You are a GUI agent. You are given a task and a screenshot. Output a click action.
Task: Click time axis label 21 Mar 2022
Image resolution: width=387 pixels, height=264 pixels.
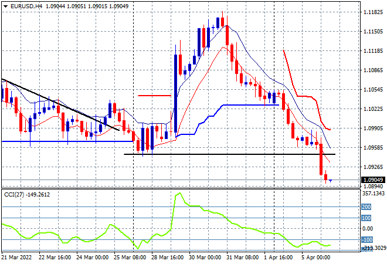click(x=16, y=258)
